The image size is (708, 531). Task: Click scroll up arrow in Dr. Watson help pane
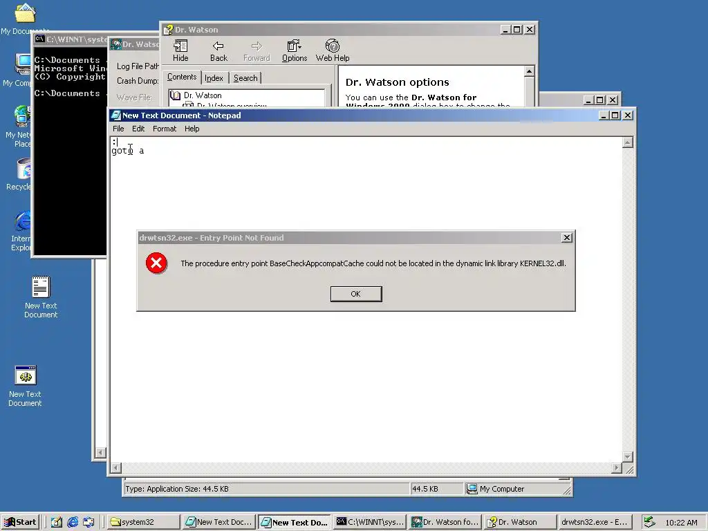[529, 71]
